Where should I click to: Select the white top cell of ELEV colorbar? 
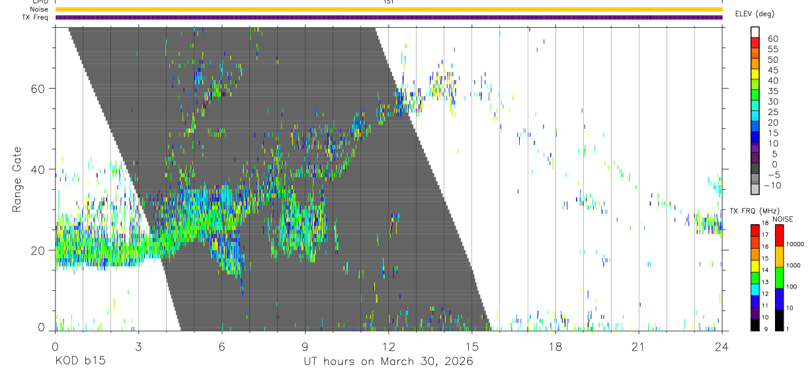pyautogui.click(x=755, y=32)
